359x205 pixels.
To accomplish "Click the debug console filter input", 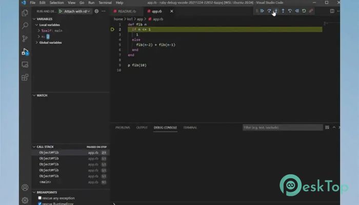I will [283, 128].
